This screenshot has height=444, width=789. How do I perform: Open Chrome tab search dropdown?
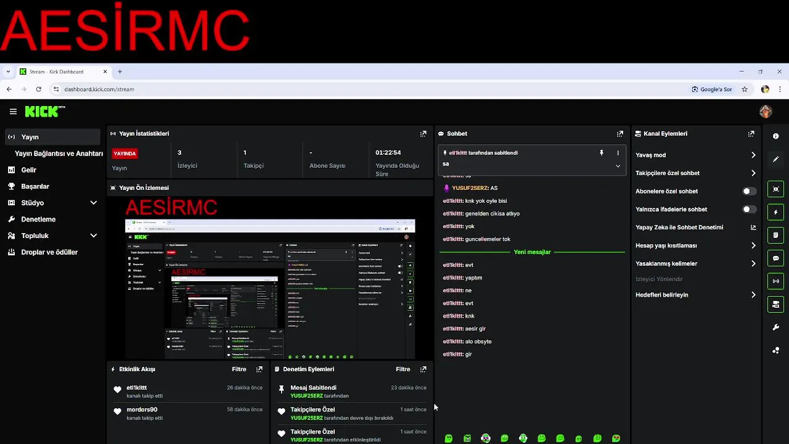[x=7, y=72]
